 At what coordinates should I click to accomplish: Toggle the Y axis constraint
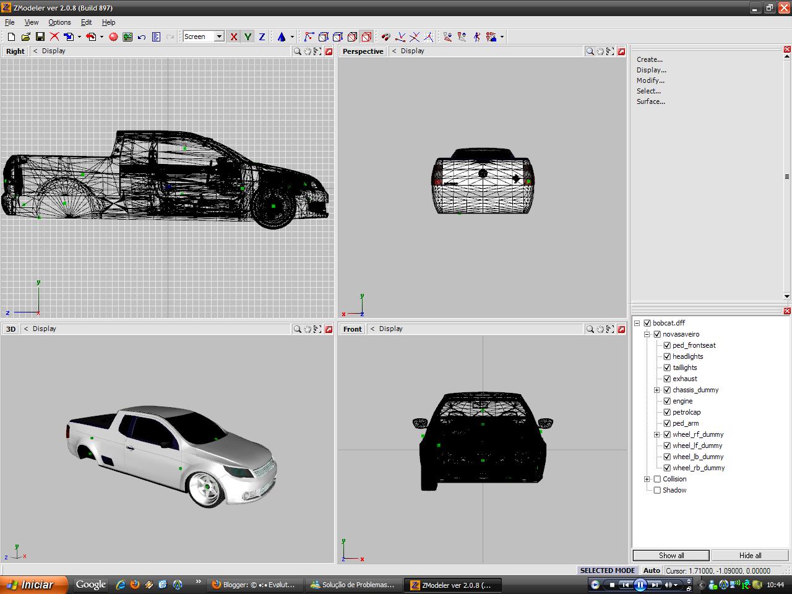[247, 37]
